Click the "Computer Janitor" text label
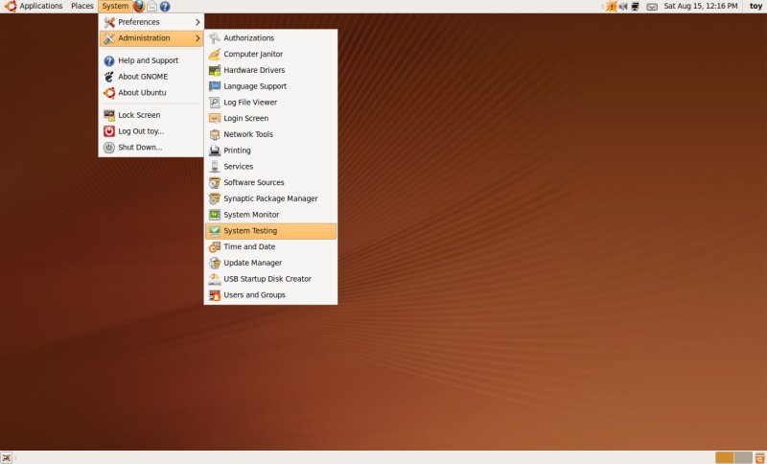The width and height of the screenshot is (767, 464). pyautogui.click(x=253, y=55)
